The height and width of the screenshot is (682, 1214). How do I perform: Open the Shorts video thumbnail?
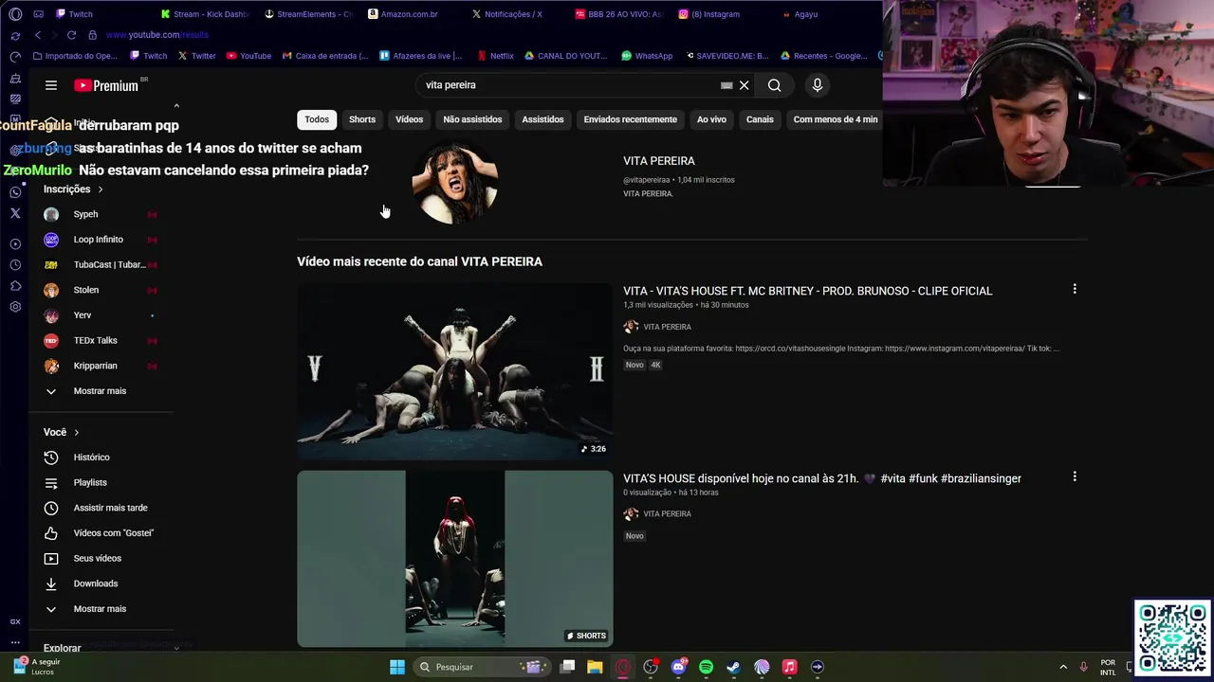[455, 559]
